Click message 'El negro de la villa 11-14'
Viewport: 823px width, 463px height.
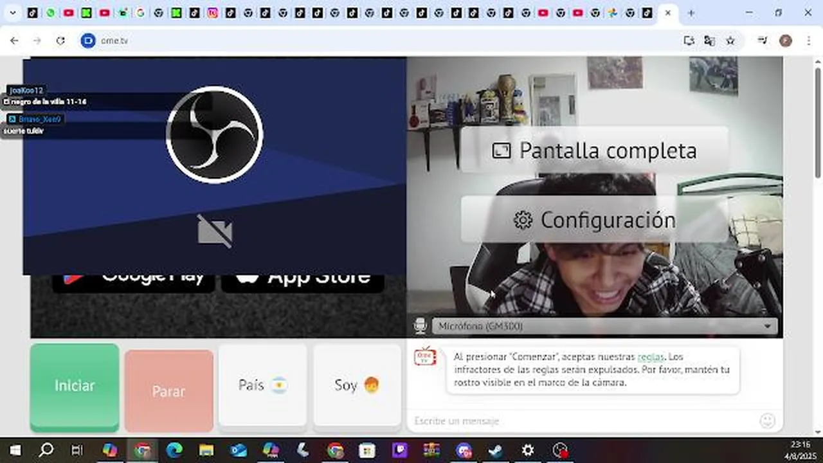(x=45, y=102)
